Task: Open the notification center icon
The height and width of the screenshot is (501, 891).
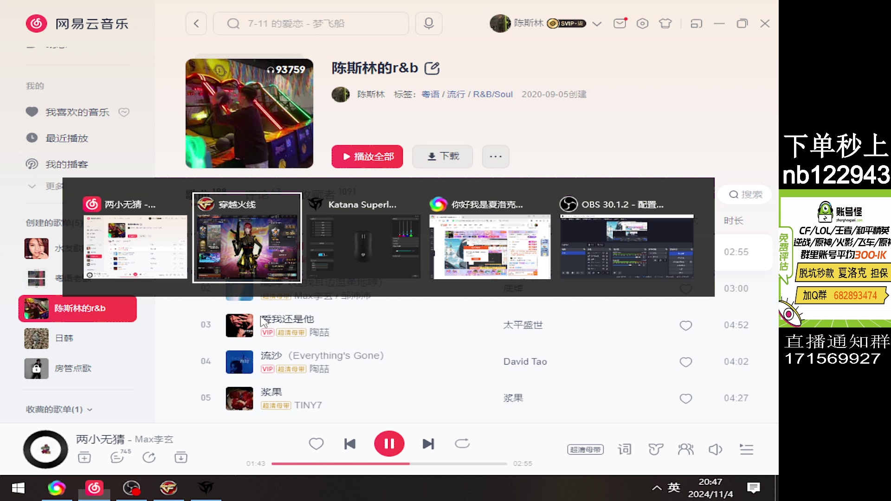Action: [753, 488]
